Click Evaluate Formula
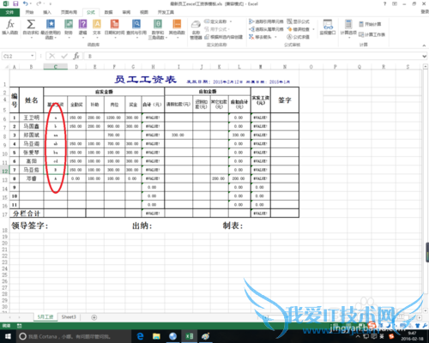The height and width of the screenshot is (343, 429). coord(298,37)
